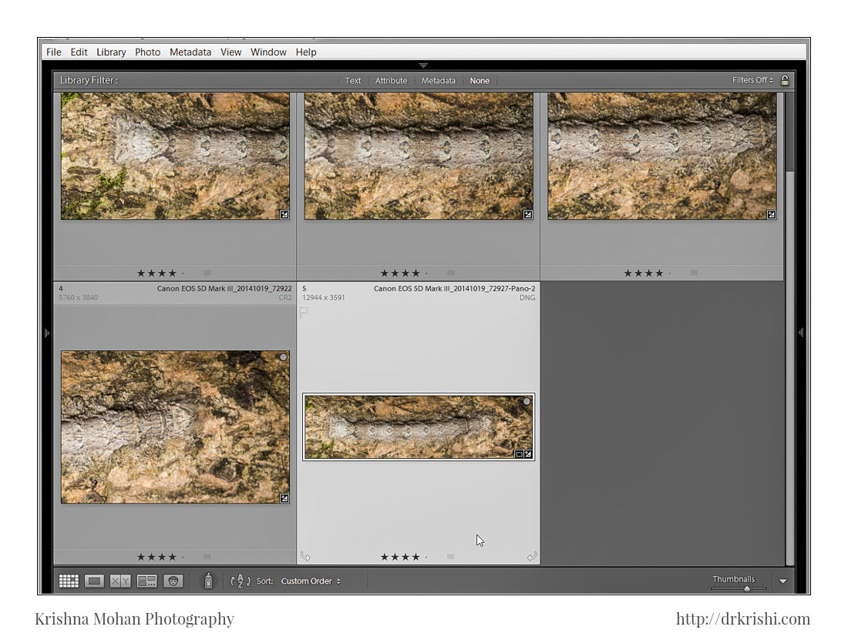Viewport: 848px width, 640px height.
Task: Toggle quick collection circle on photo 72922
Action: tap(283, 358)
